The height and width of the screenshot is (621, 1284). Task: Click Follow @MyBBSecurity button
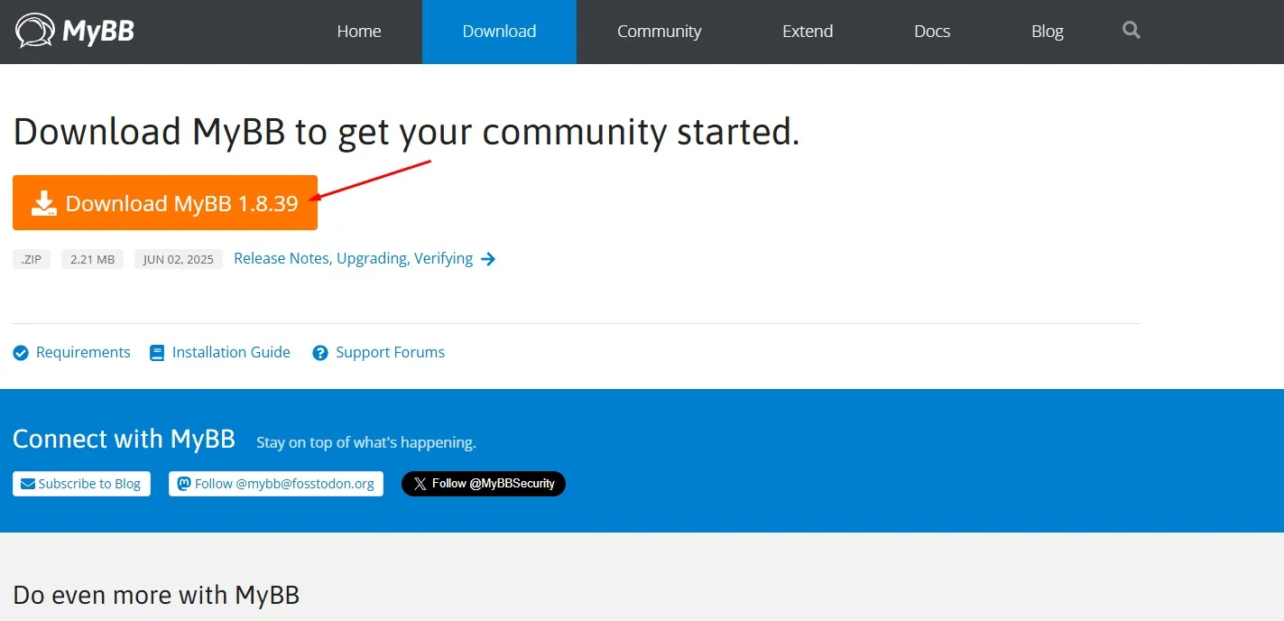tap(484, 484)
